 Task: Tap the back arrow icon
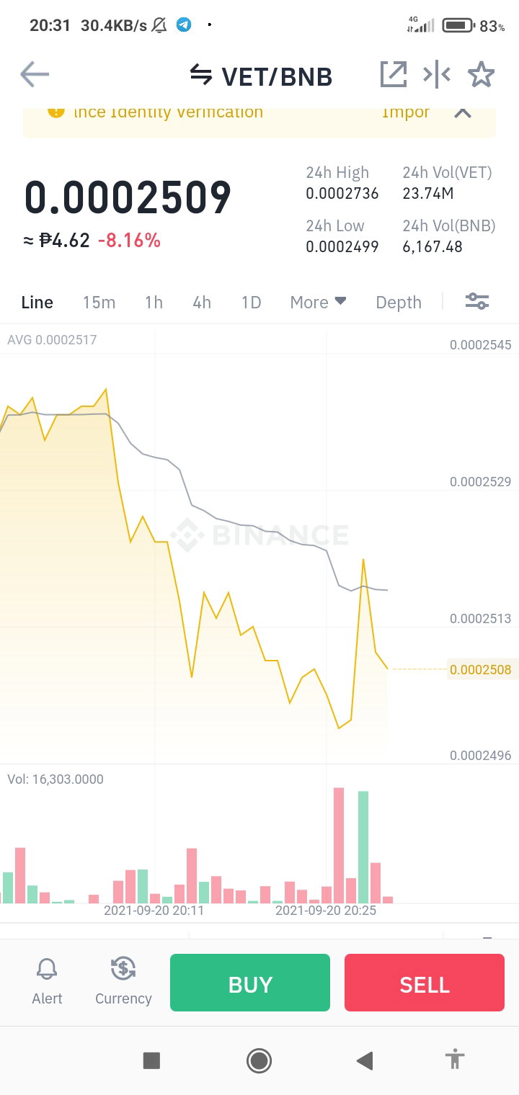tap(35, 74)
